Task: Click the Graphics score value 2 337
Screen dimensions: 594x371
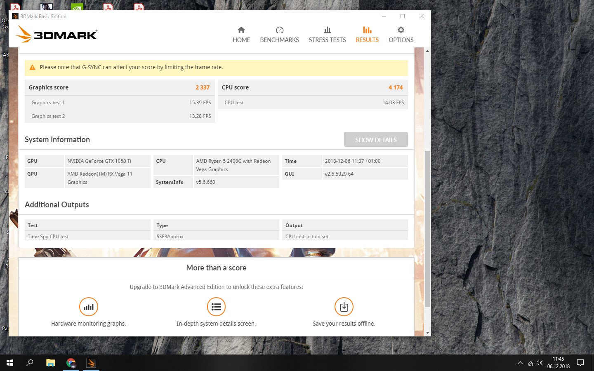Action: coord(203,87)
